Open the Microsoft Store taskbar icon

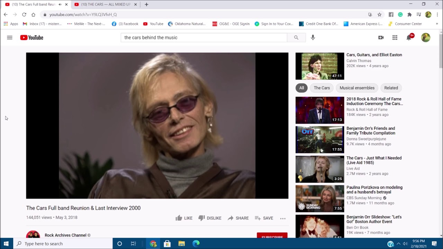pyautogui.click(x=167, y=243)
